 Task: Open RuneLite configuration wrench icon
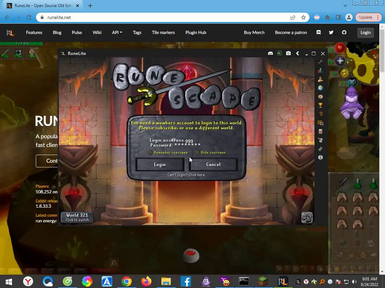tap(320, 62)
